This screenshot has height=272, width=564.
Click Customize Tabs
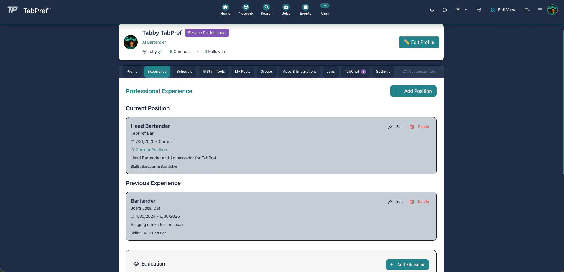point(419,72)
